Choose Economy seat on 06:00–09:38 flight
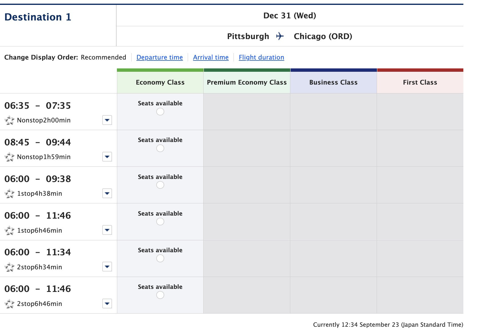Screen dimensions: 489x331 coord(160,185)
